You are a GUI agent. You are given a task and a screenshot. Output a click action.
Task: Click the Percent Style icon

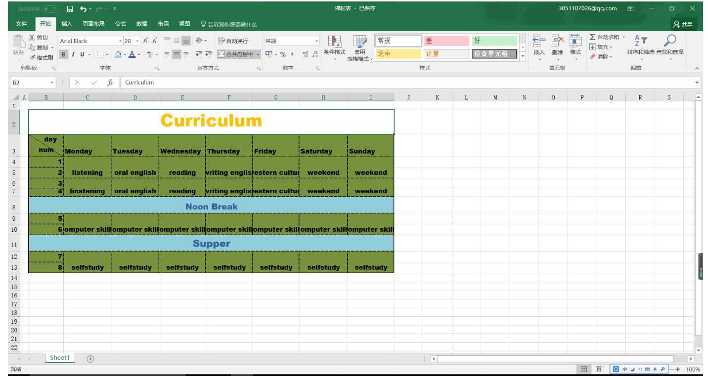283,54
